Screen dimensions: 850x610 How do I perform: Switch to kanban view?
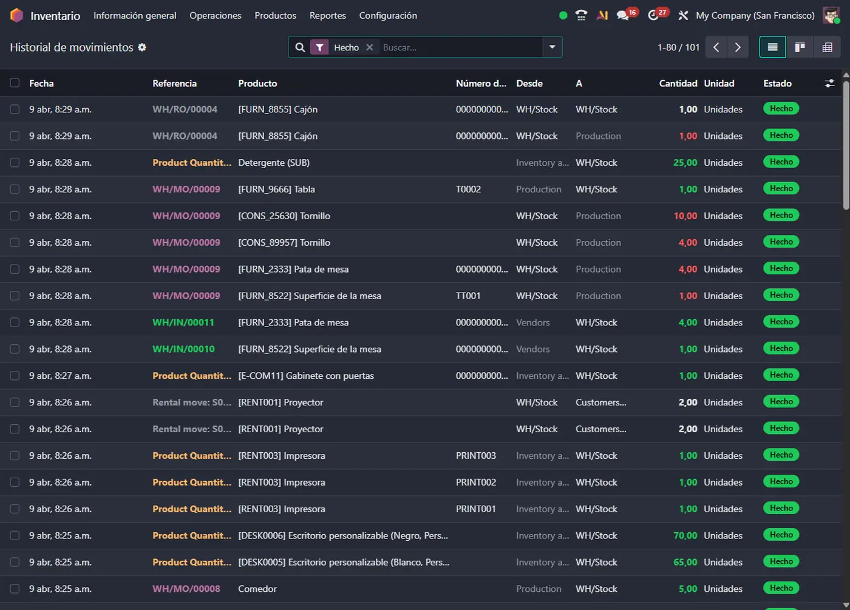tap(800, 47)
